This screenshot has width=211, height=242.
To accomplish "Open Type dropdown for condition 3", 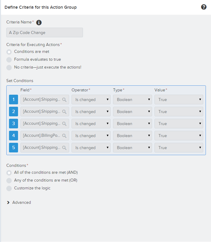I will coord(132,124).
